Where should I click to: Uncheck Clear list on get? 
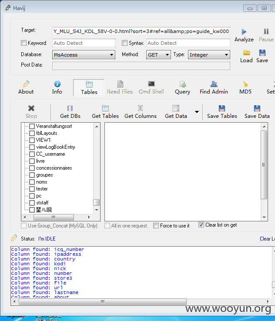point(201,225)
